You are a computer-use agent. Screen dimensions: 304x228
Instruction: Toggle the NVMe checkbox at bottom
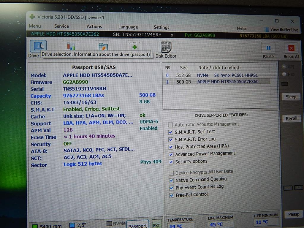(109, 224)
